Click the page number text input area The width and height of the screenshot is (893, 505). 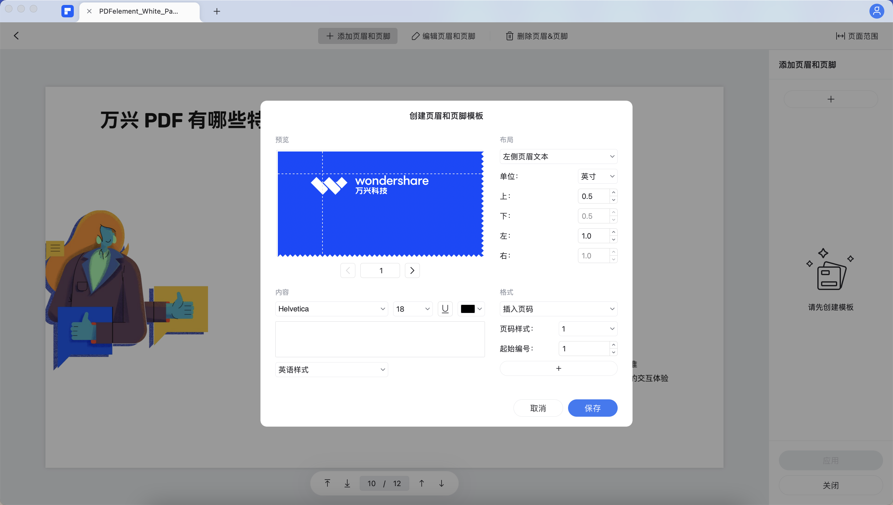pyautogui.click(x=380, y=270)
